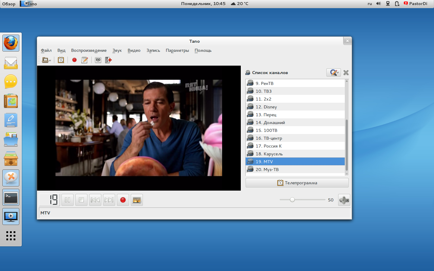Click the Телепрограмма button
This screenshot has width=434, height=271.
click(x=297, y=183)
